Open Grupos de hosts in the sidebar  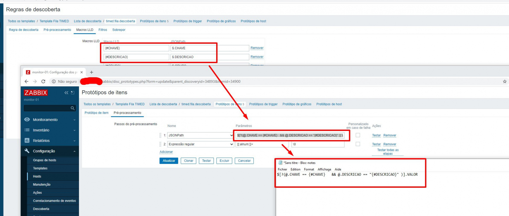coord(44,160)
